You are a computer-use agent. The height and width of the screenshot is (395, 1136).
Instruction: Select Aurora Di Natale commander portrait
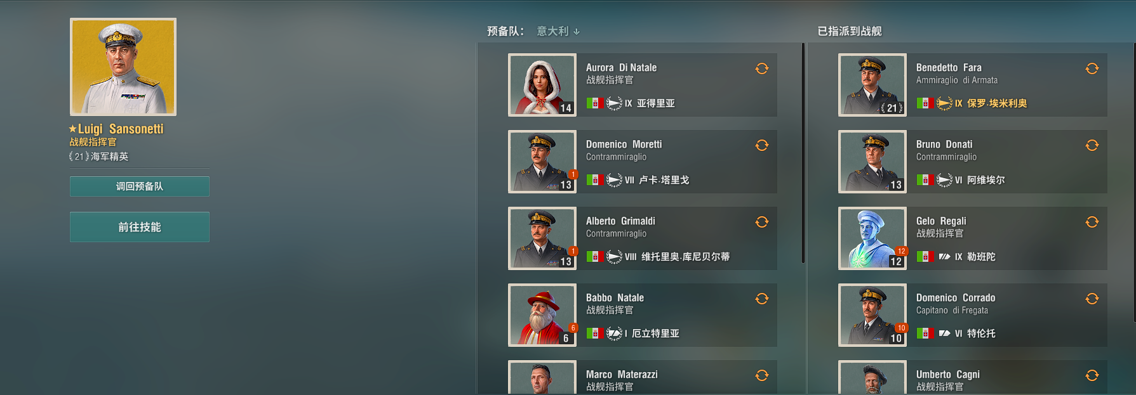coord(542,85)
